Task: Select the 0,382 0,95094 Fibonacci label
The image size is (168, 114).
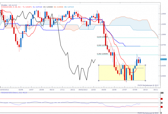Action: 102,54
